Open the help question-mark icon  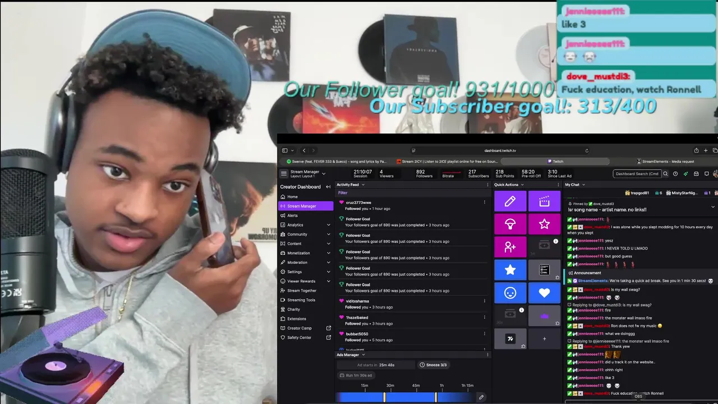[675, 174]
